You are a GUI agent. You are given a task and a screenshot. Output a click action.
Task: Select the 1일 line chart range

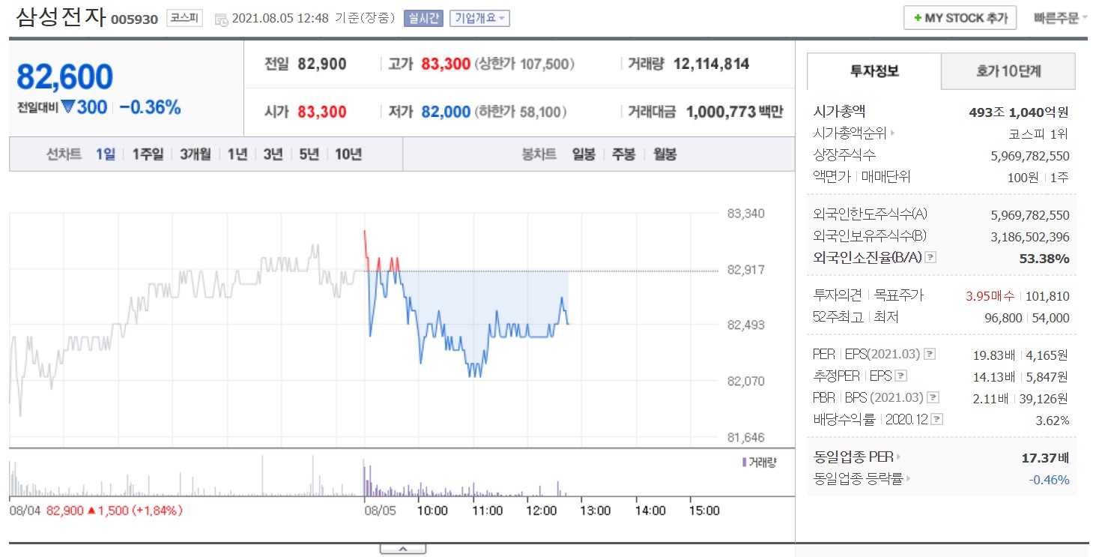coord(106,154)
